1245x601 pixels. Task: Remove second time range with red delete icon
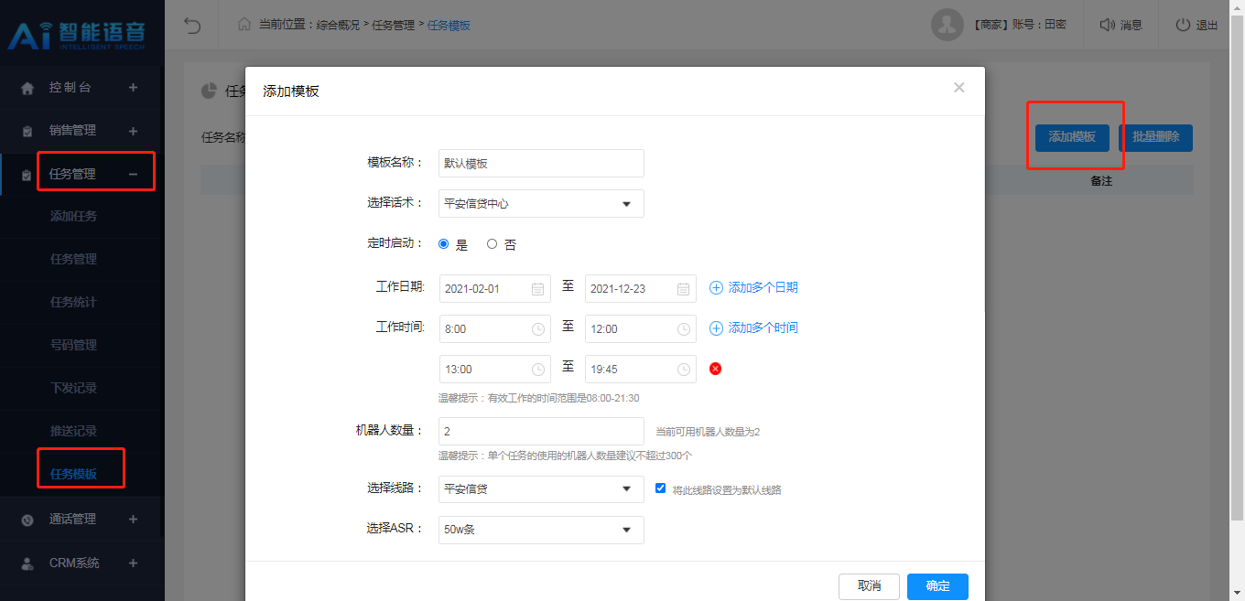[x=716, y=369]
